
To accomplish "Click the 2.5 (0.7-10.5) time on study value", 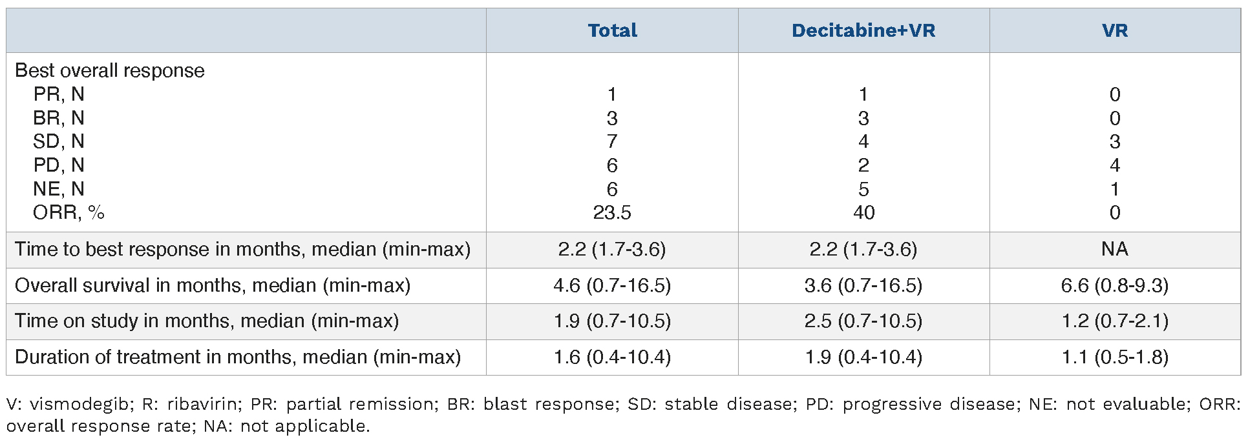I will coord(863,321).
